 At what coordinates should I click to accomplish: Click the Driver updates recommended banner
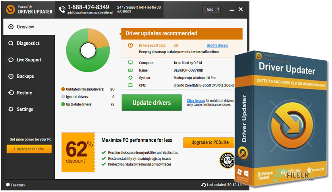(x=181, y=34)
